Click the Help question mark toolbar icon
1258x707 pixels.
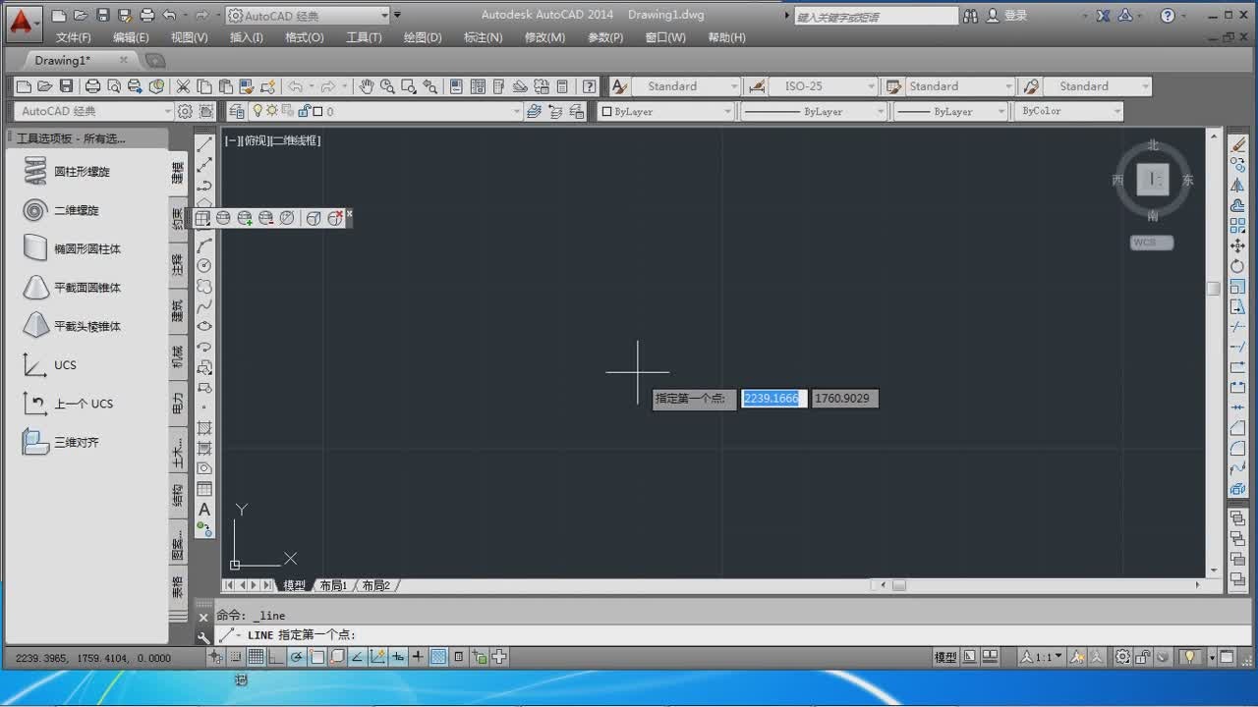[589, 86]
